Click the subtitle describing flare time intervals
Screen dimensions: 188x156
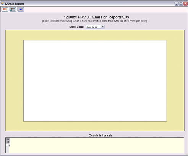click(94, 21)
